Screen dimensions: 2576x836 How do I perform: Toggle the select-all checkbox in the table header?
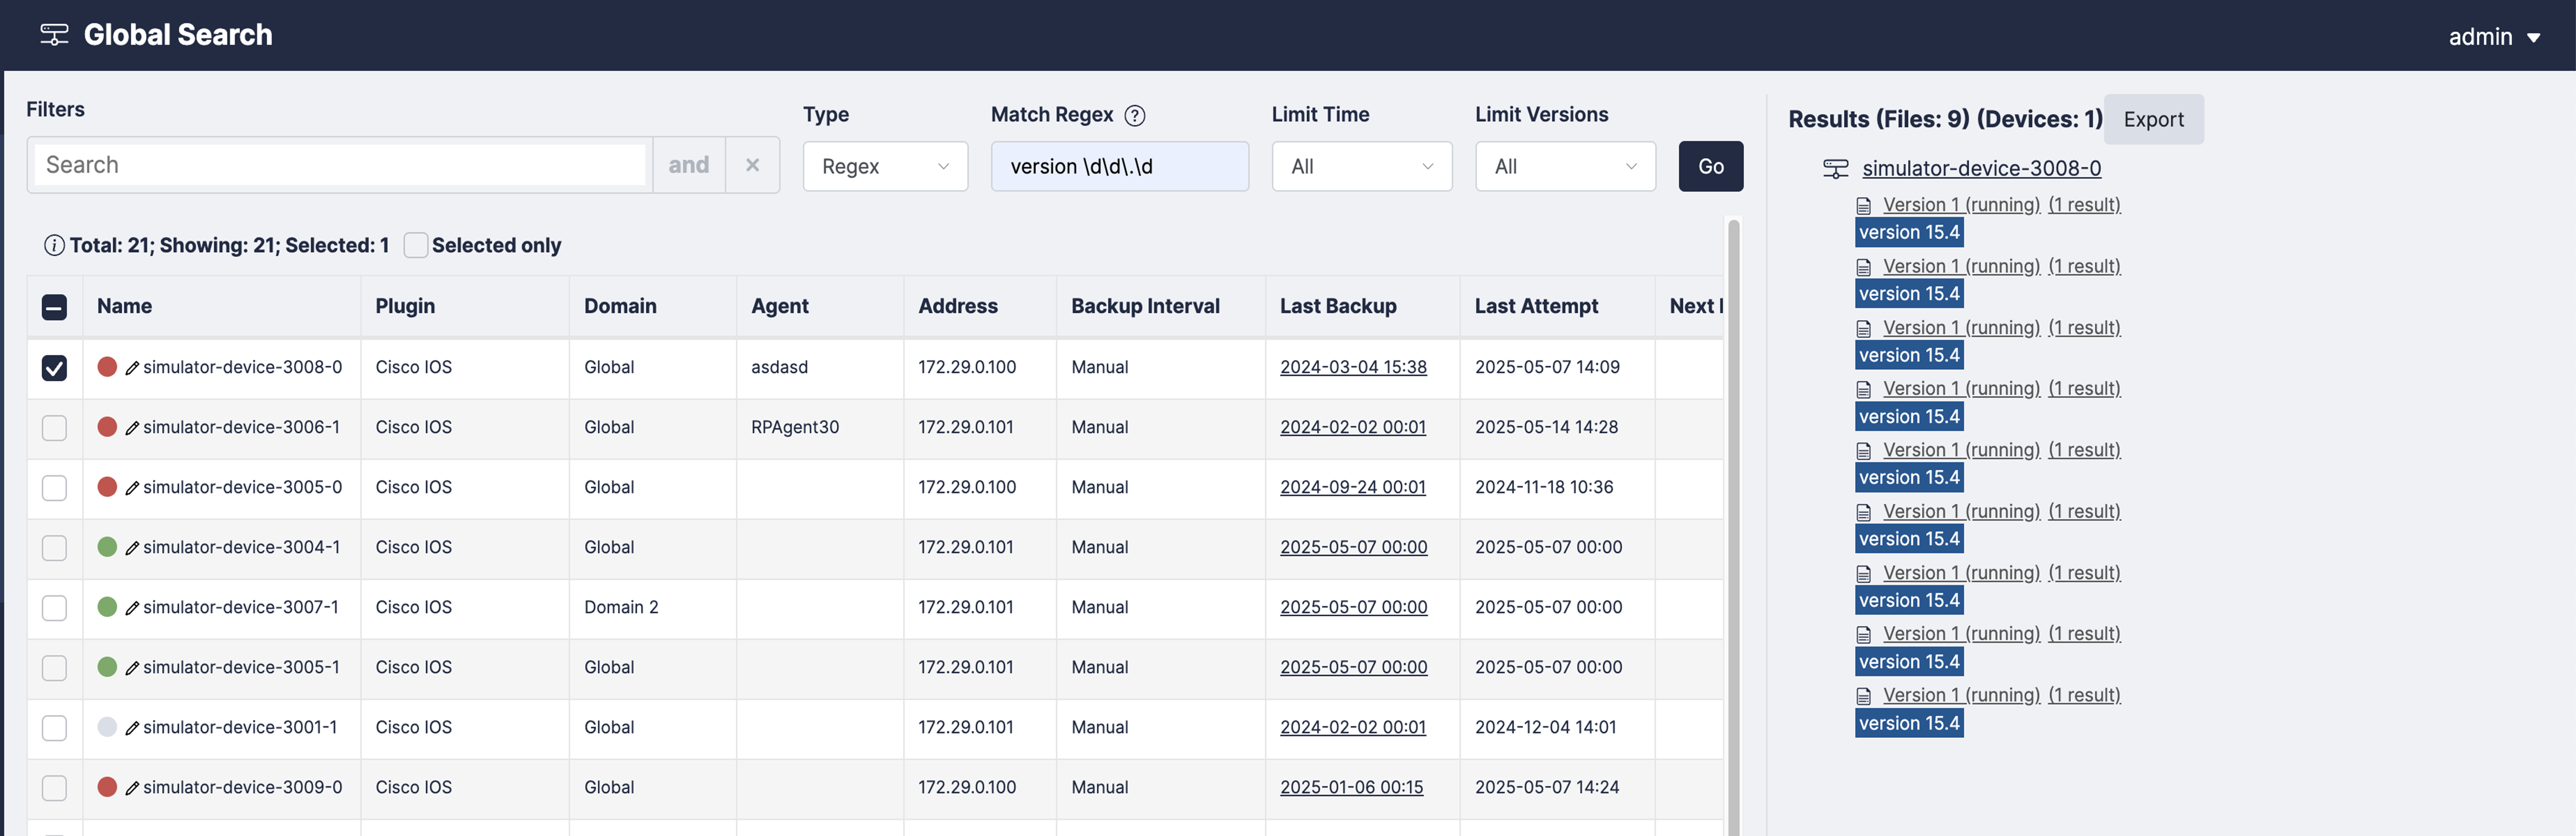(54, 307)
